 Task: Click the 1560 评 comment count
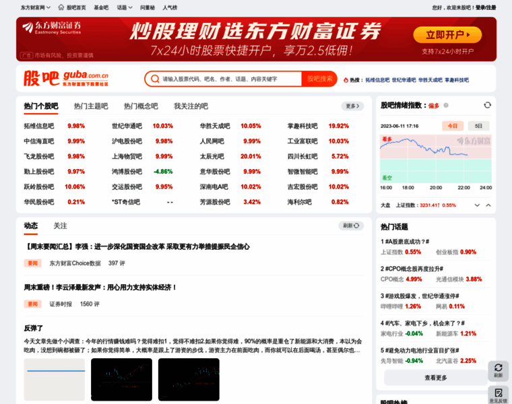[90, 304]
